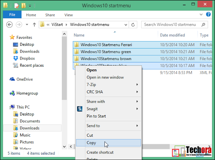Switch to the View ribbon tab
The height and width of the screenshot is (160, 215).
click(x=69, y=15)
